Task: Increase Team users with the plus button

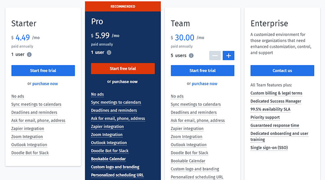Action: 228,56
